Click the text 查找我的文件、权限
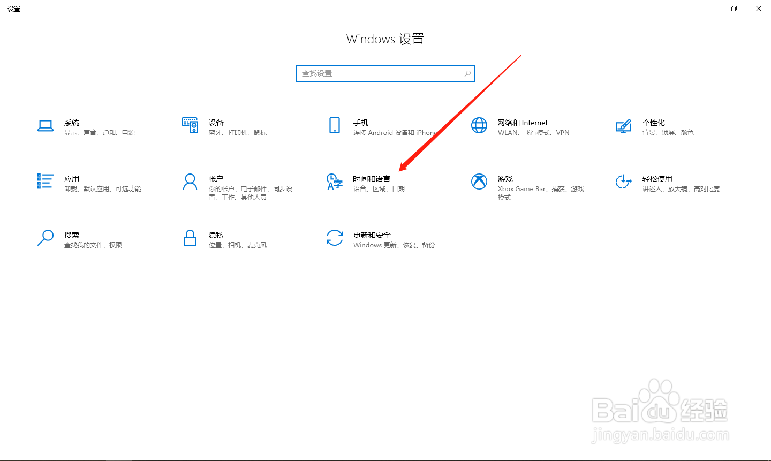 tap(93, 245)
